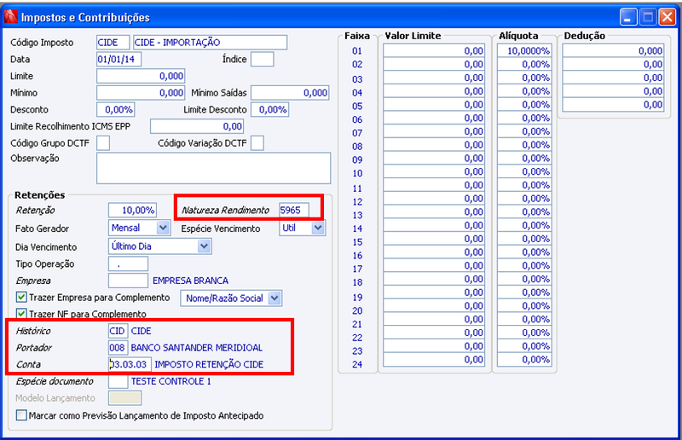
Task: Click Valor Limite field for faixa 01
Action: pyautogui.click(x=434, y=50)
